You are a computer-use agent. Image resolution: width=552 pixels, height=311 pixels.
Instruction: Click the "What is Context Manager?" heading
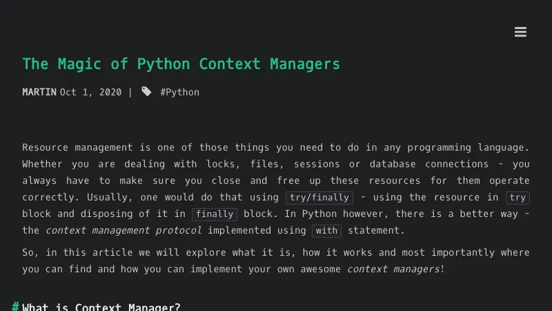[101, 306]
